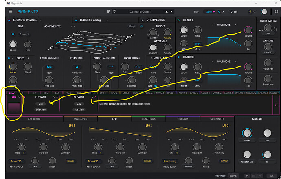Select the LFO 2 rising ramp wave shape
This screenshot has width=281, height=179.
(137, 140)
